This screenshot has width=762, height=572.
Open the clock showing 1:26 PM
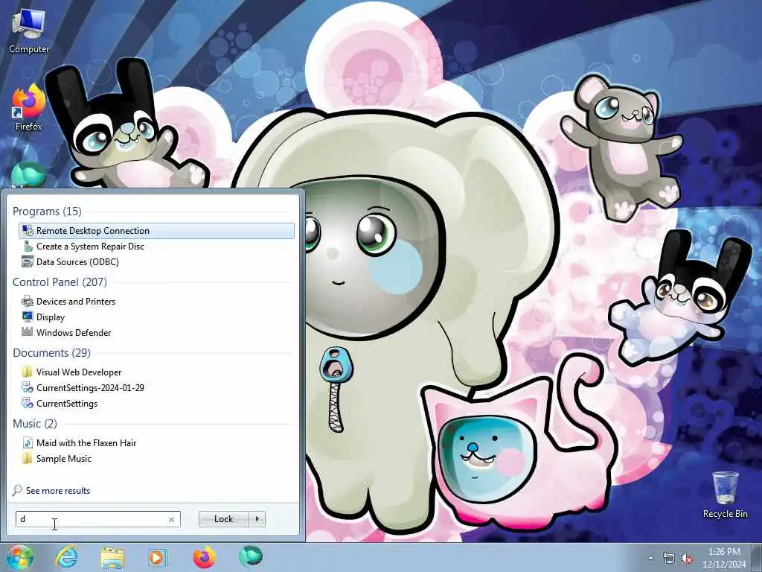(x=724, y=558)
